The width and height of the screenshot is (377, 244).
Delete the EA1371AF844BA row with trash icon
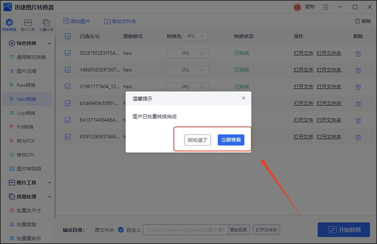[x=358, y=120]
